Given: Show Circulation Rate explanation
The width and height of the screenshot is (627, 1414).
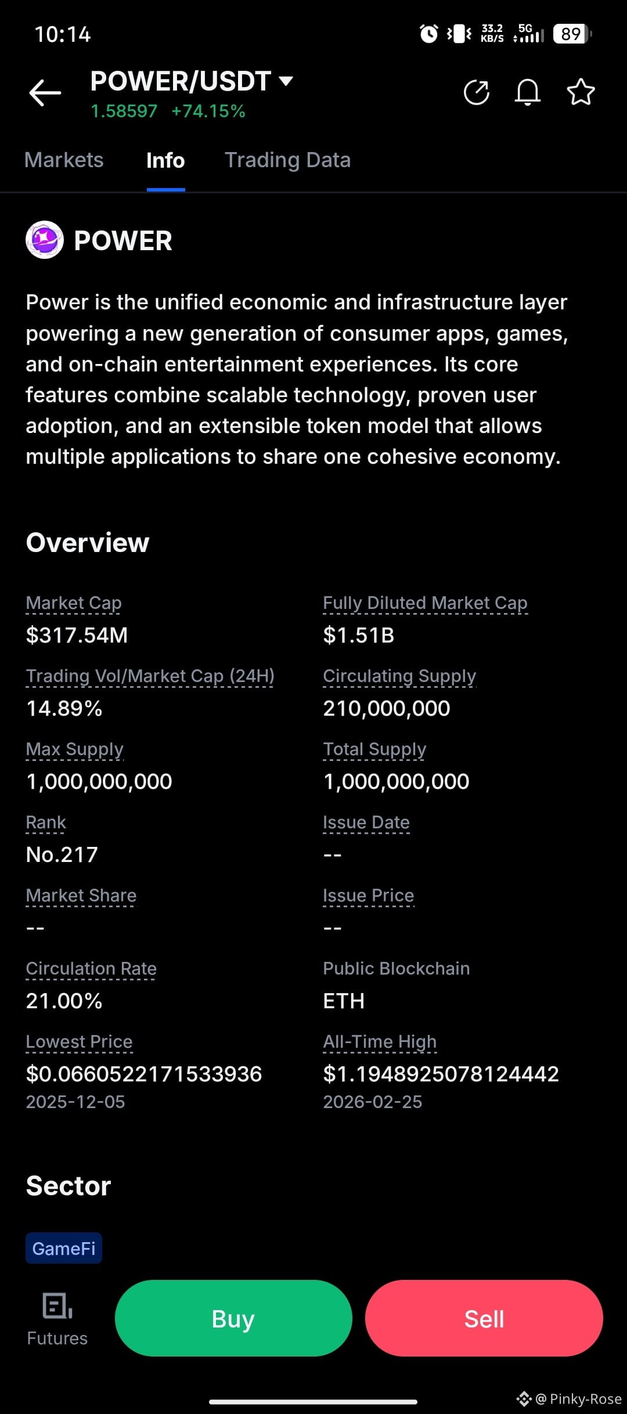Looking at the screenshot, I should click(x=91, y=968).
